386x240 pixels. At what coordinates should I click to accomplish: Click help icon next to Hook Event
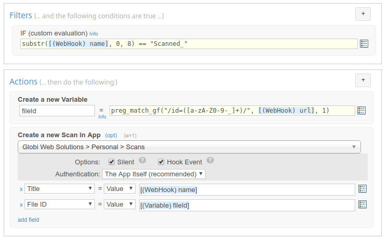tap(210, 161)
